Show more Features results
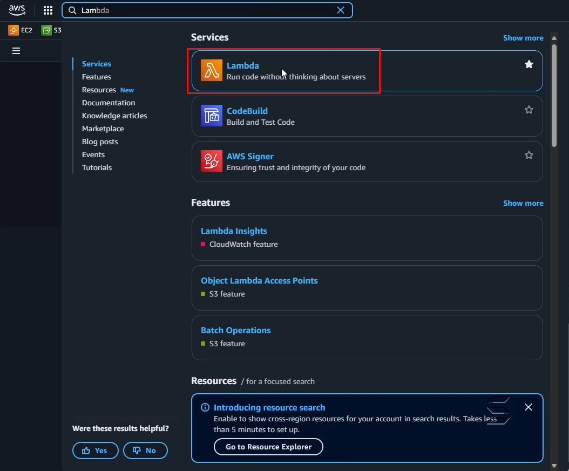Viewport: 569px width, 471px height. (523, 203)
